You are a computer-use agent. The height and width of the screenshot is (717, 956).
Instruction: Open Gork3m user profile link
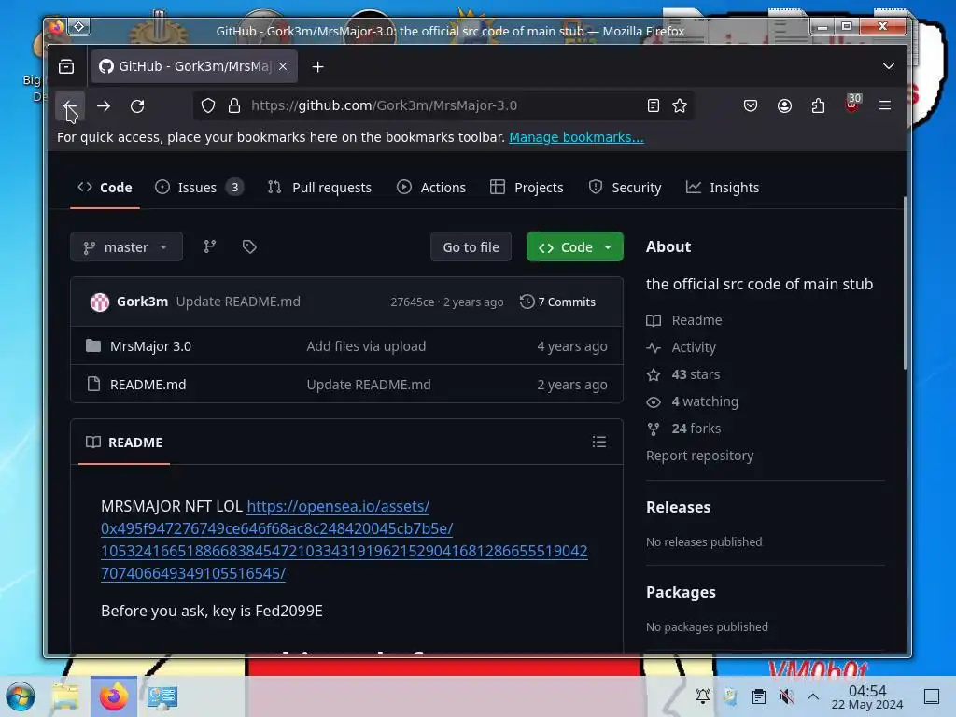[x=142, y=302]
